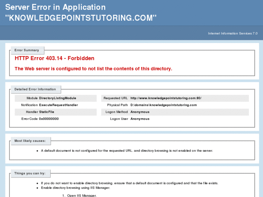263x197 pixels.
Task: Click the 'Notification' field label
Action: (29, 105)
